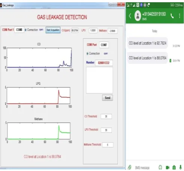Tap the microphone icon
Image resolution: width=184 pixels, height=171 pixels.
[181, 167]
